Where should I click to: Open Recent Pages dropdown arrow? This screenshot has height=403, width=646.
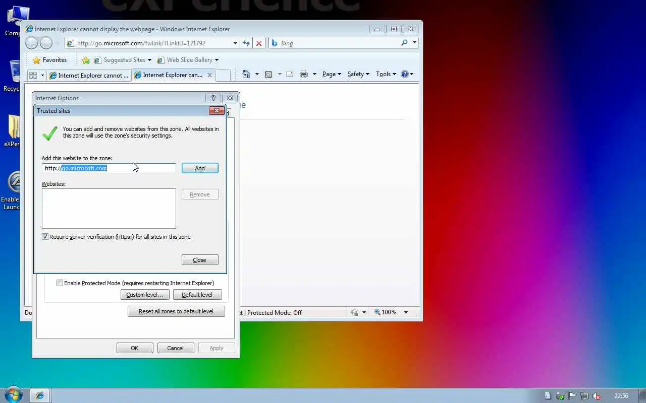pos(57,43)
